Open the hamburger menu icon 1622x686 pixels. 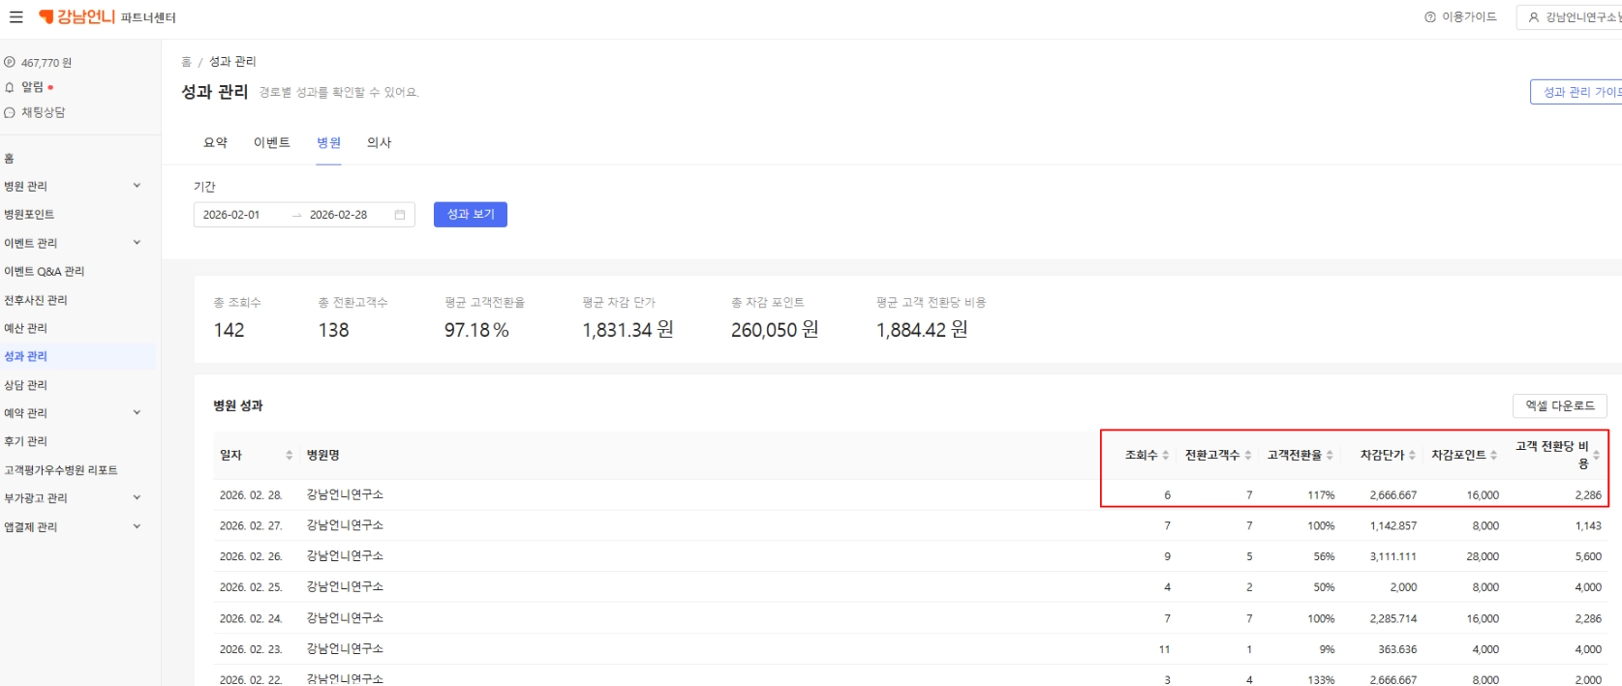[x=16, y=17]
